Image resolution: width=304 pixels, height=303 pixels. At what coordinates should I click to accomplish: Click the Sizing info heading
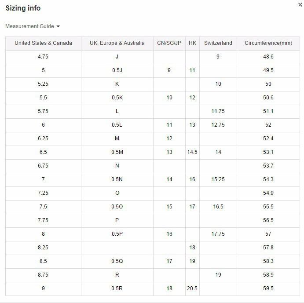tap(23, 8)
